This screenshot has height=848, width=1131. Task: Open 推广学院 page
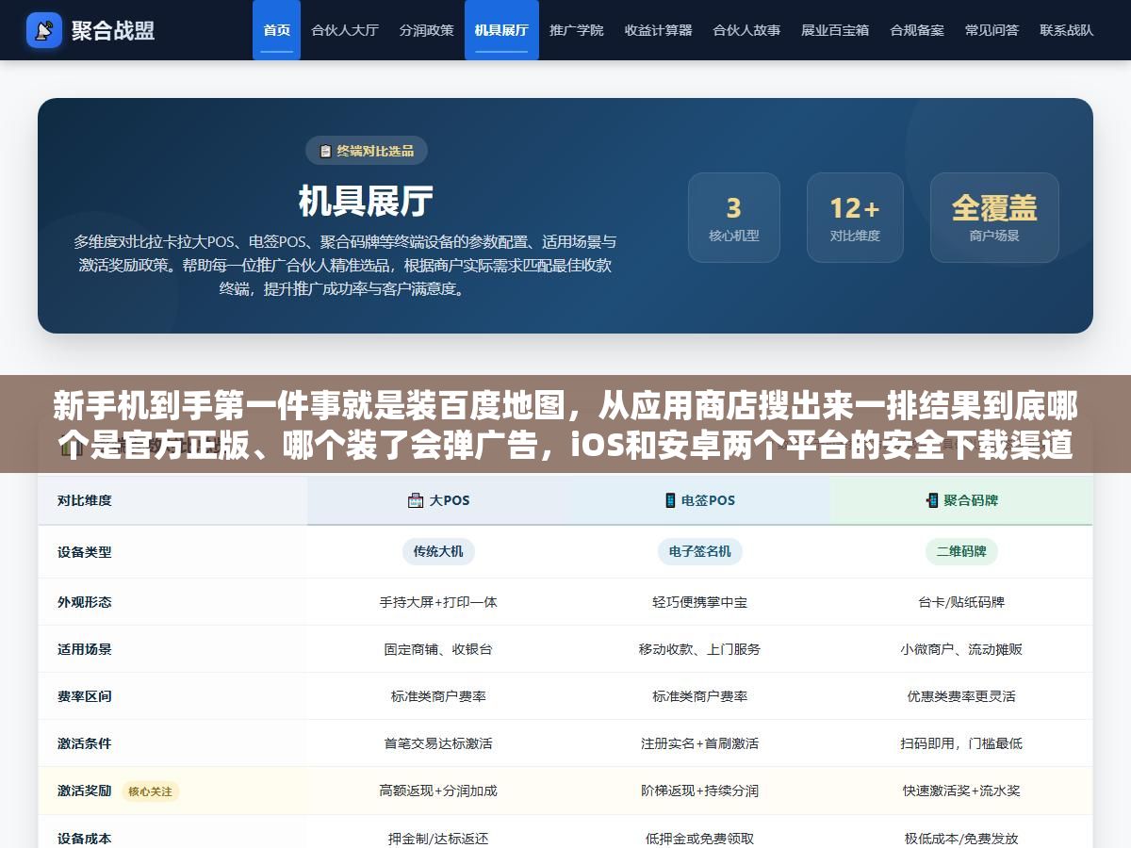(577, 30)
